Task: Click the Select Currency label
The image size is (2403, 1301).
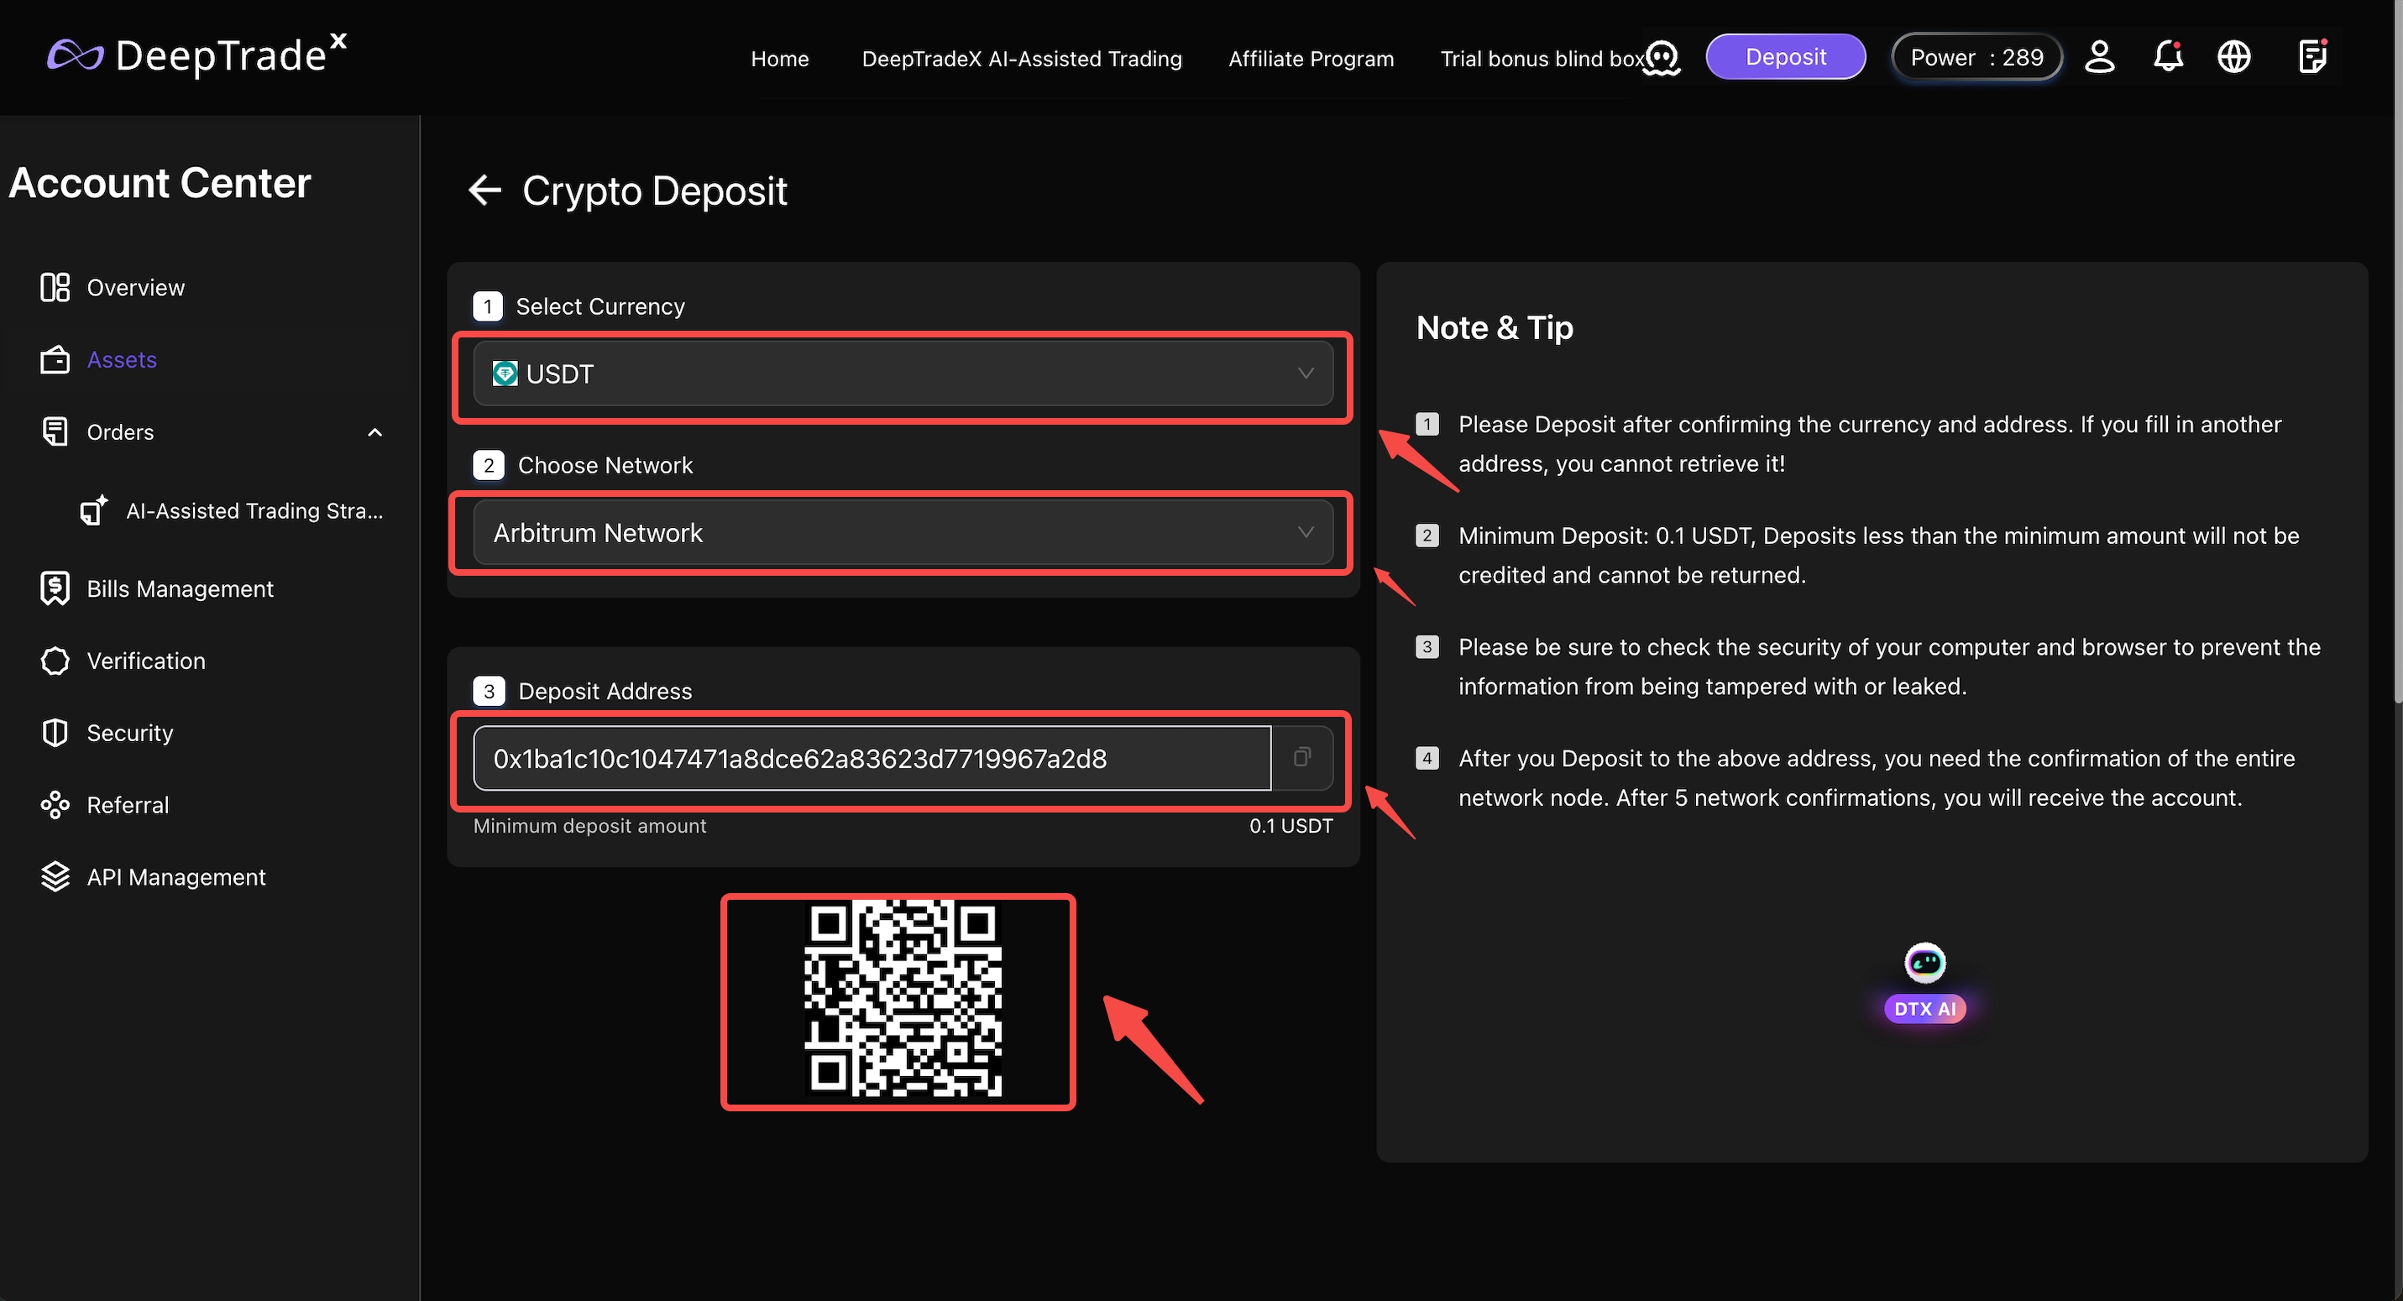Action: (x=601, y=307)
